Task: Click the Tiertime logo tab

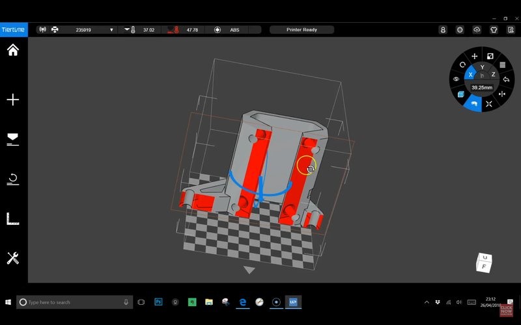Action: coord(14,29)
